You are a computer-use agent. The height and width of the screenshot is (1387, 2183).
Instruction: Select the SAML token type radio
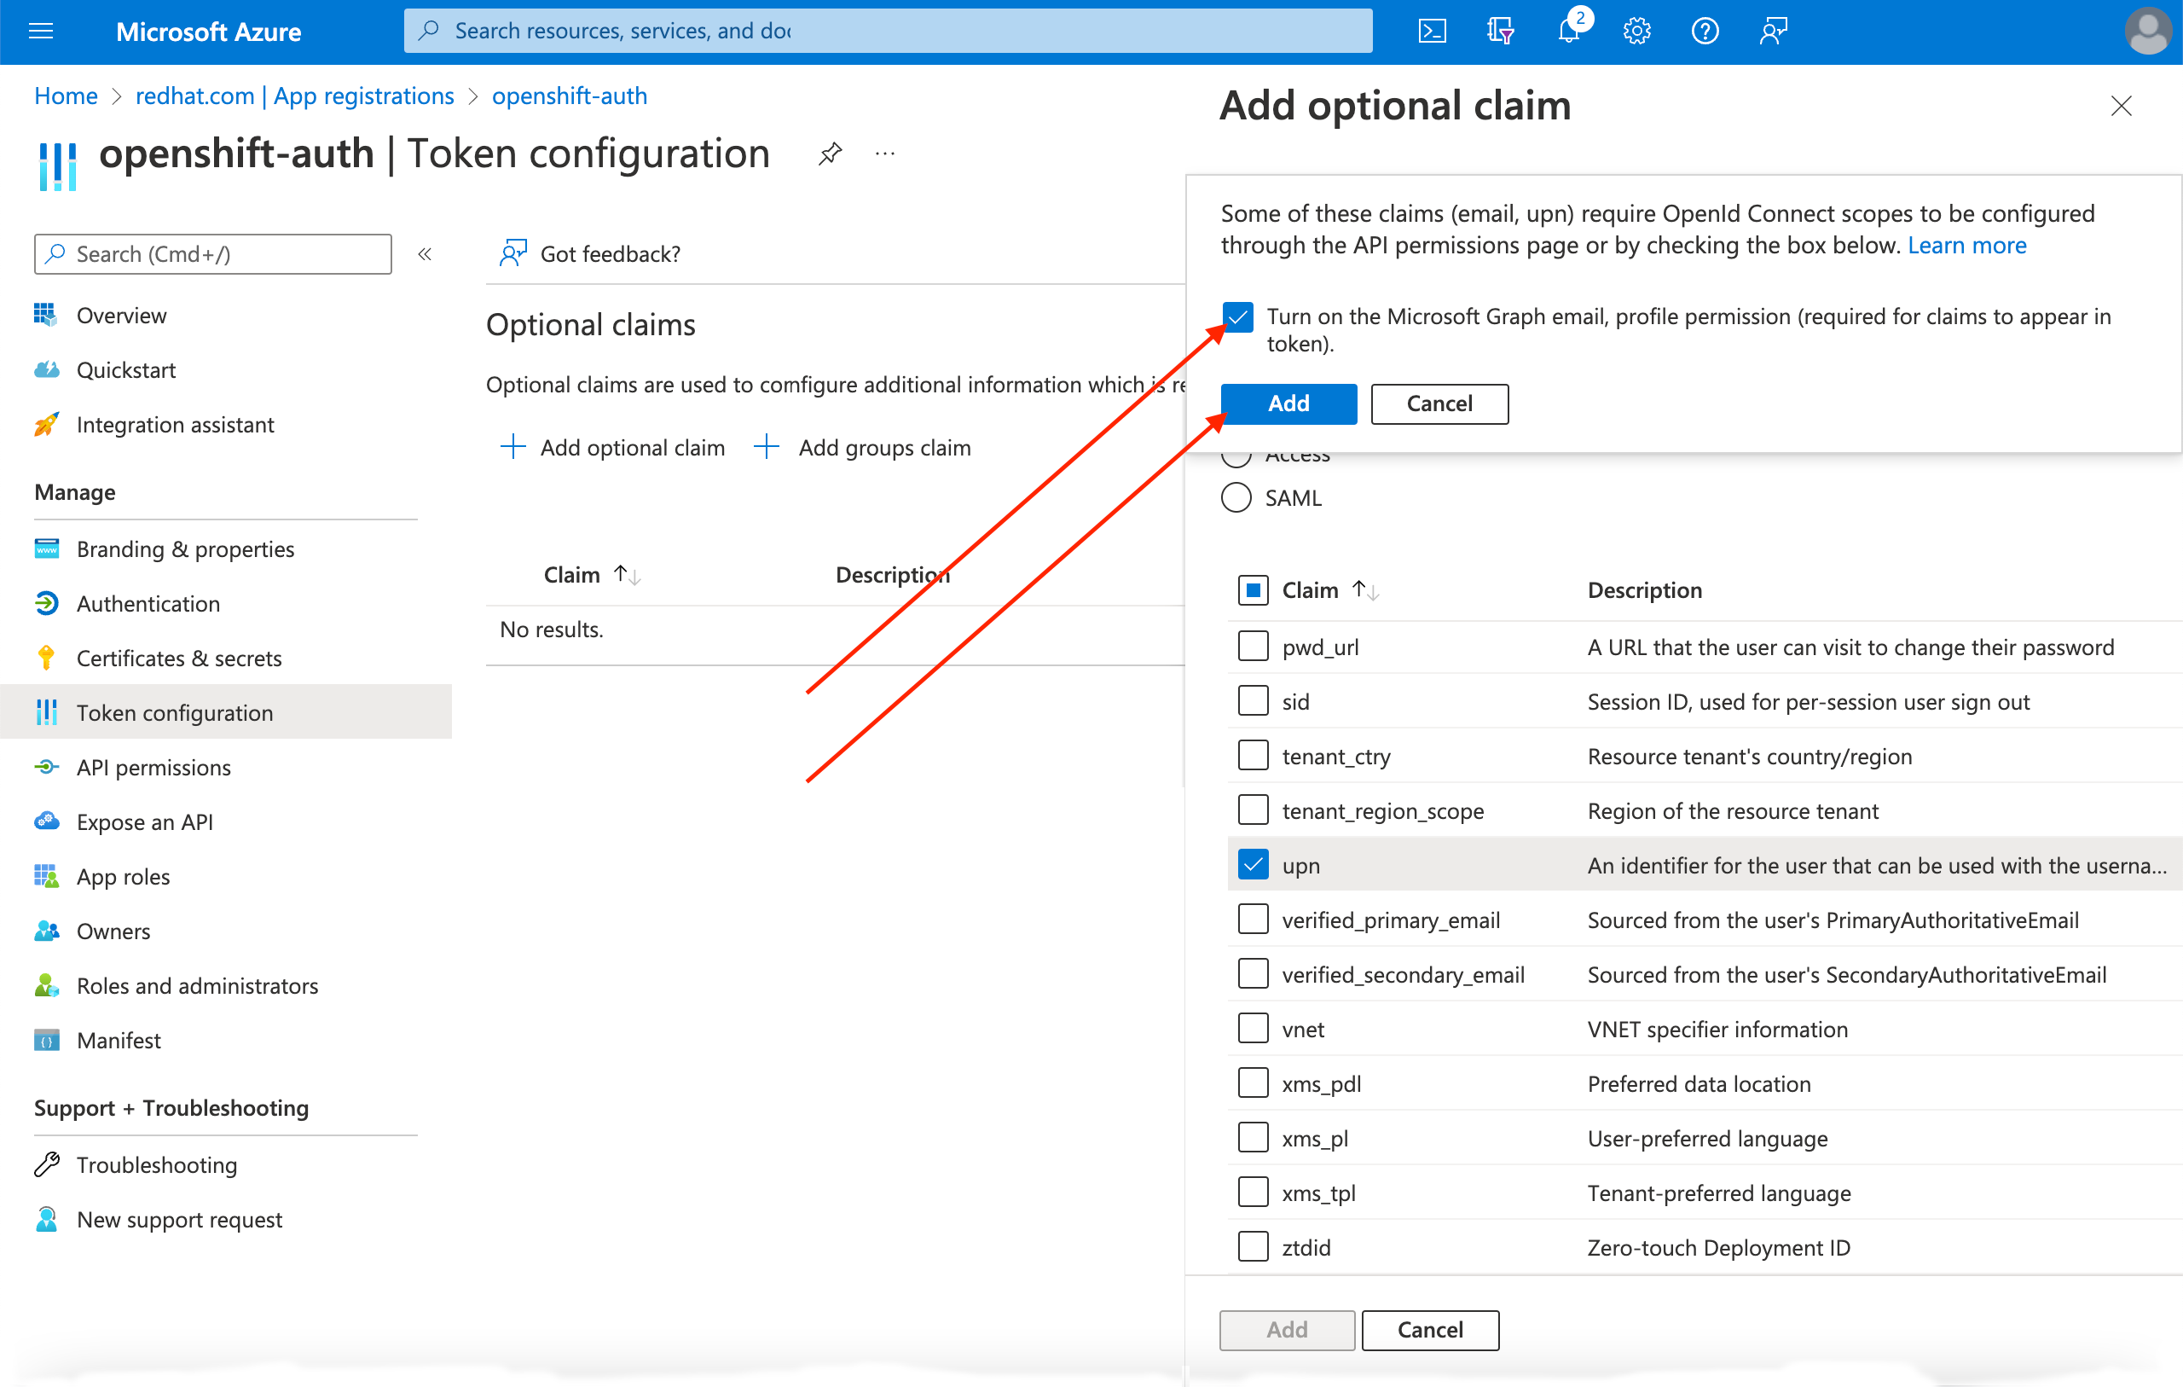pos(1236,498)
